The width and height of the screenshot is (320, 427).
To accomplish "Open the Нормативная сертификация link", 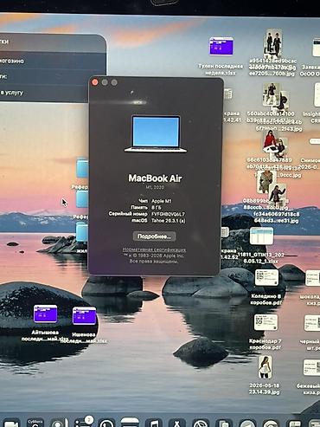I will (x=154, y=249).
